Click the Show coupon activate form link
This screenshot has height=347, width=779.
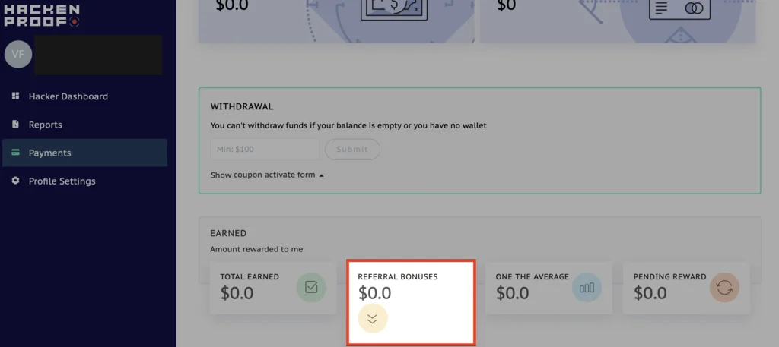point(262,175)
